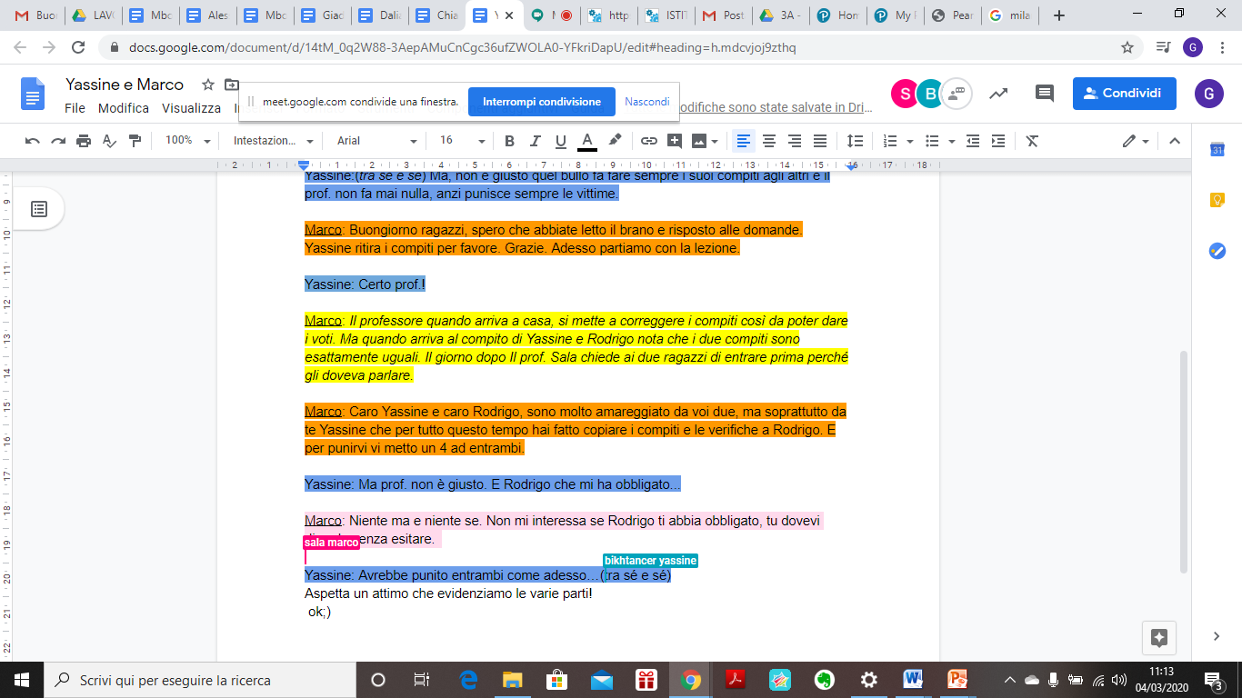Open the comment history icon
1242x698 pixels.
[x=1045, y=93]
